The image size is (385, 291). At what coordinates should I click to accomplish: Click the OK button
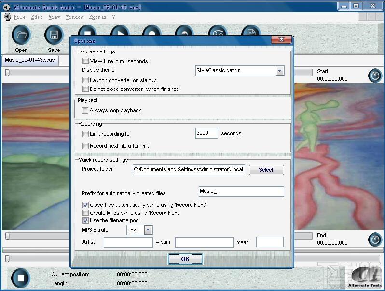185,259
